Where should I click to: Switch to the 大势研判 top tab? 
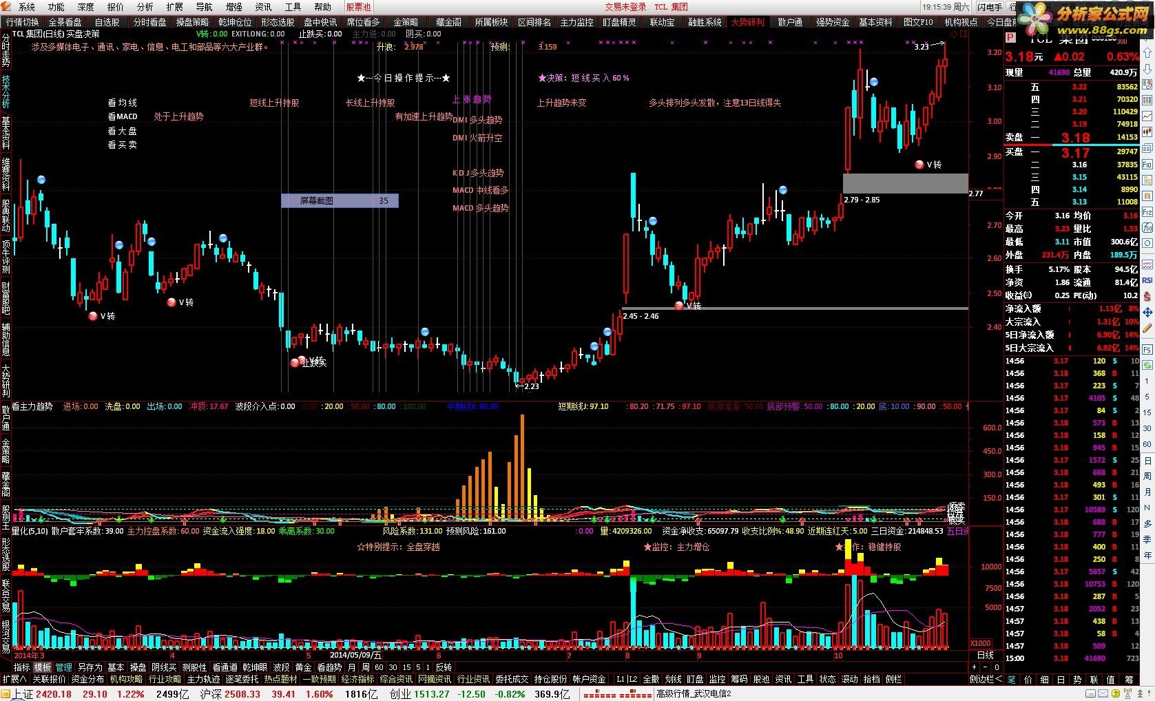(747, 22)
